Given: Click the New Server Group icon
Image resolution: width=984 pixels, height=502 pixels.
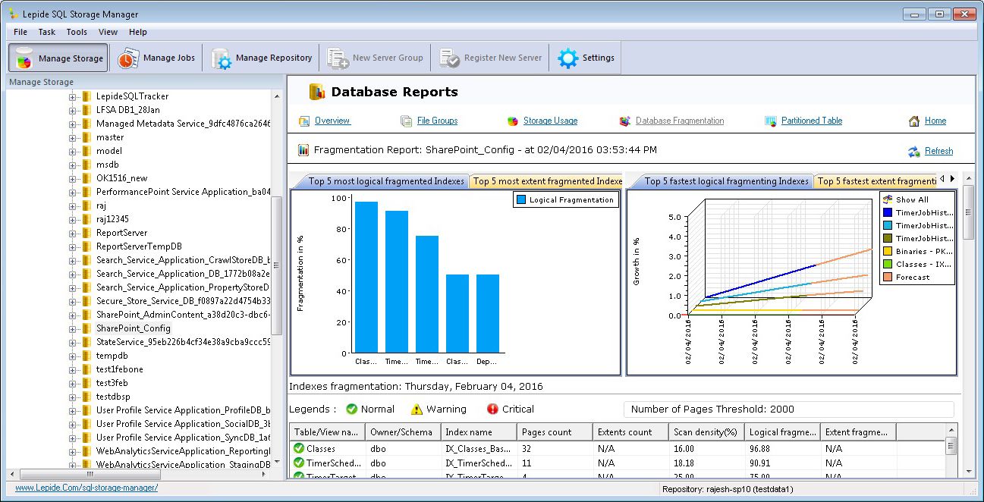Looking at the screenshot, I should point(338,58).
